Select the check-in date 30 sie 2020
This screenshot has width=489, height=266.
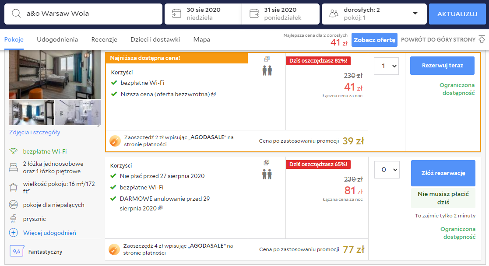203,14
